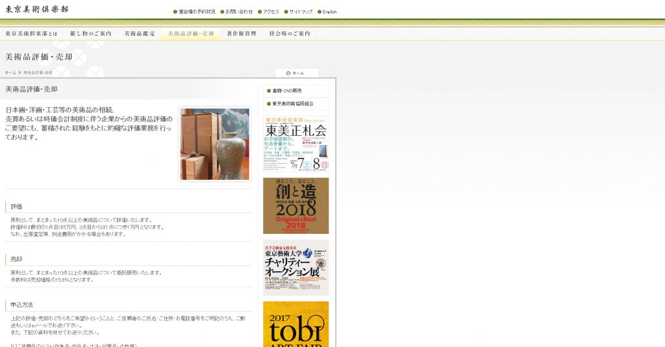Select highlighted 美術品評価・売却 menu tab
Viewport: 665px width, 347px height.
tap(191, 34)
